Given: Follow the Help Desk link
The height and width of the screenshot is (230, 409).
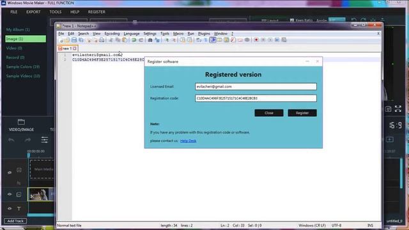Looking at the screenshot, I should pyautogui.click(x=188, y=141).
